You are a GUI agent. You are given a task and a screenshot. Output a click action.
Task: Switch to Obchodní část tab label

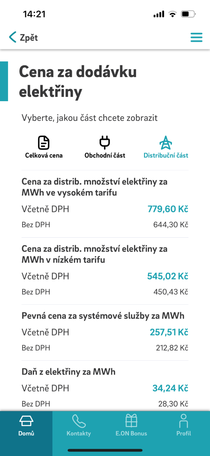click(x=105, y=155)
